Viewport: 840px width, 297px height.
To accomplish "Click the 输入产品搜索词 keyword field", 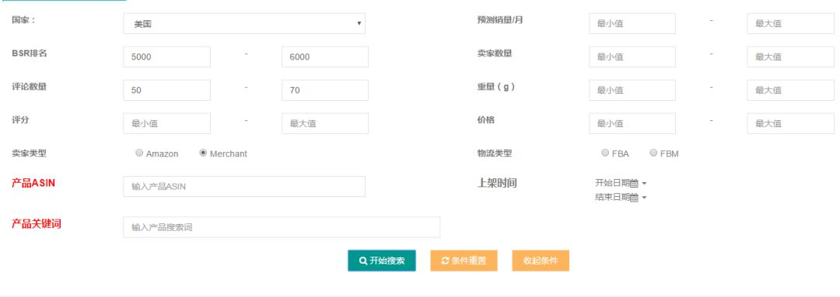I will 282,227.
